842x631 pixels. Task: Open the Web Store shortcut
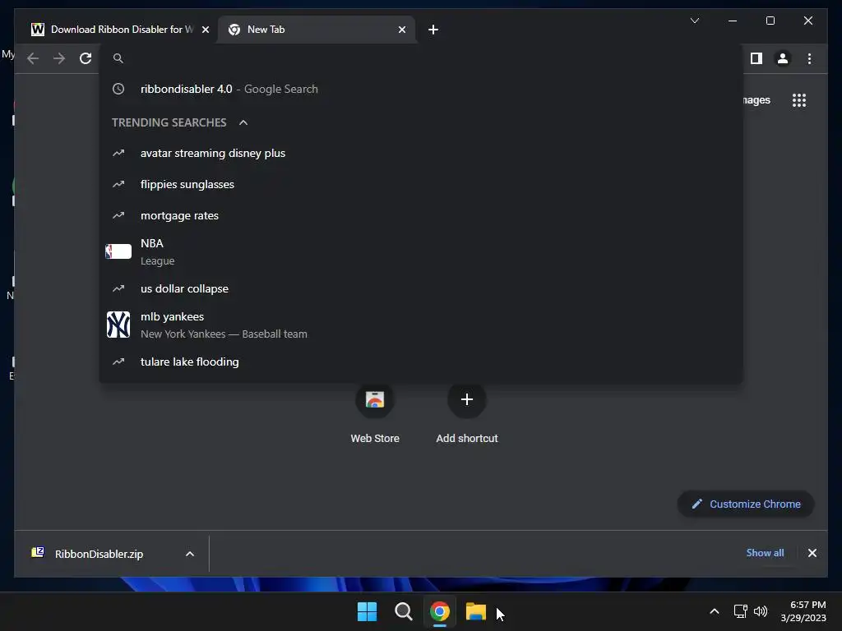click(375, 413)
